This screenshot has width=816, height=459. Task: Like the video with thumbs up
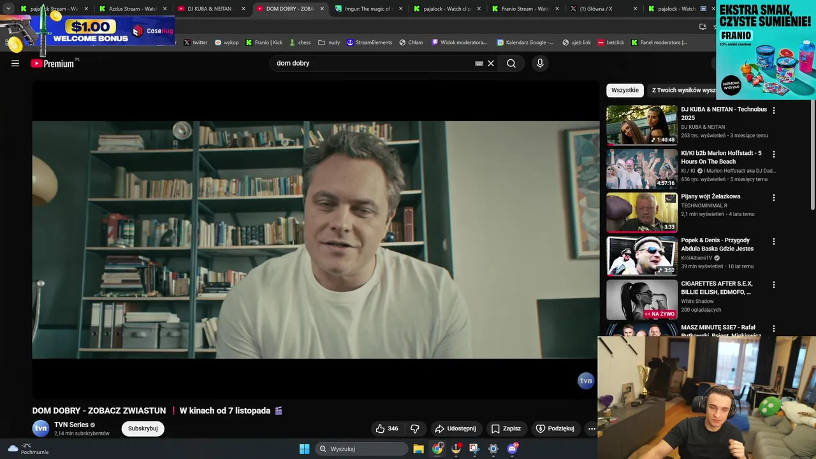click(387, 428)
